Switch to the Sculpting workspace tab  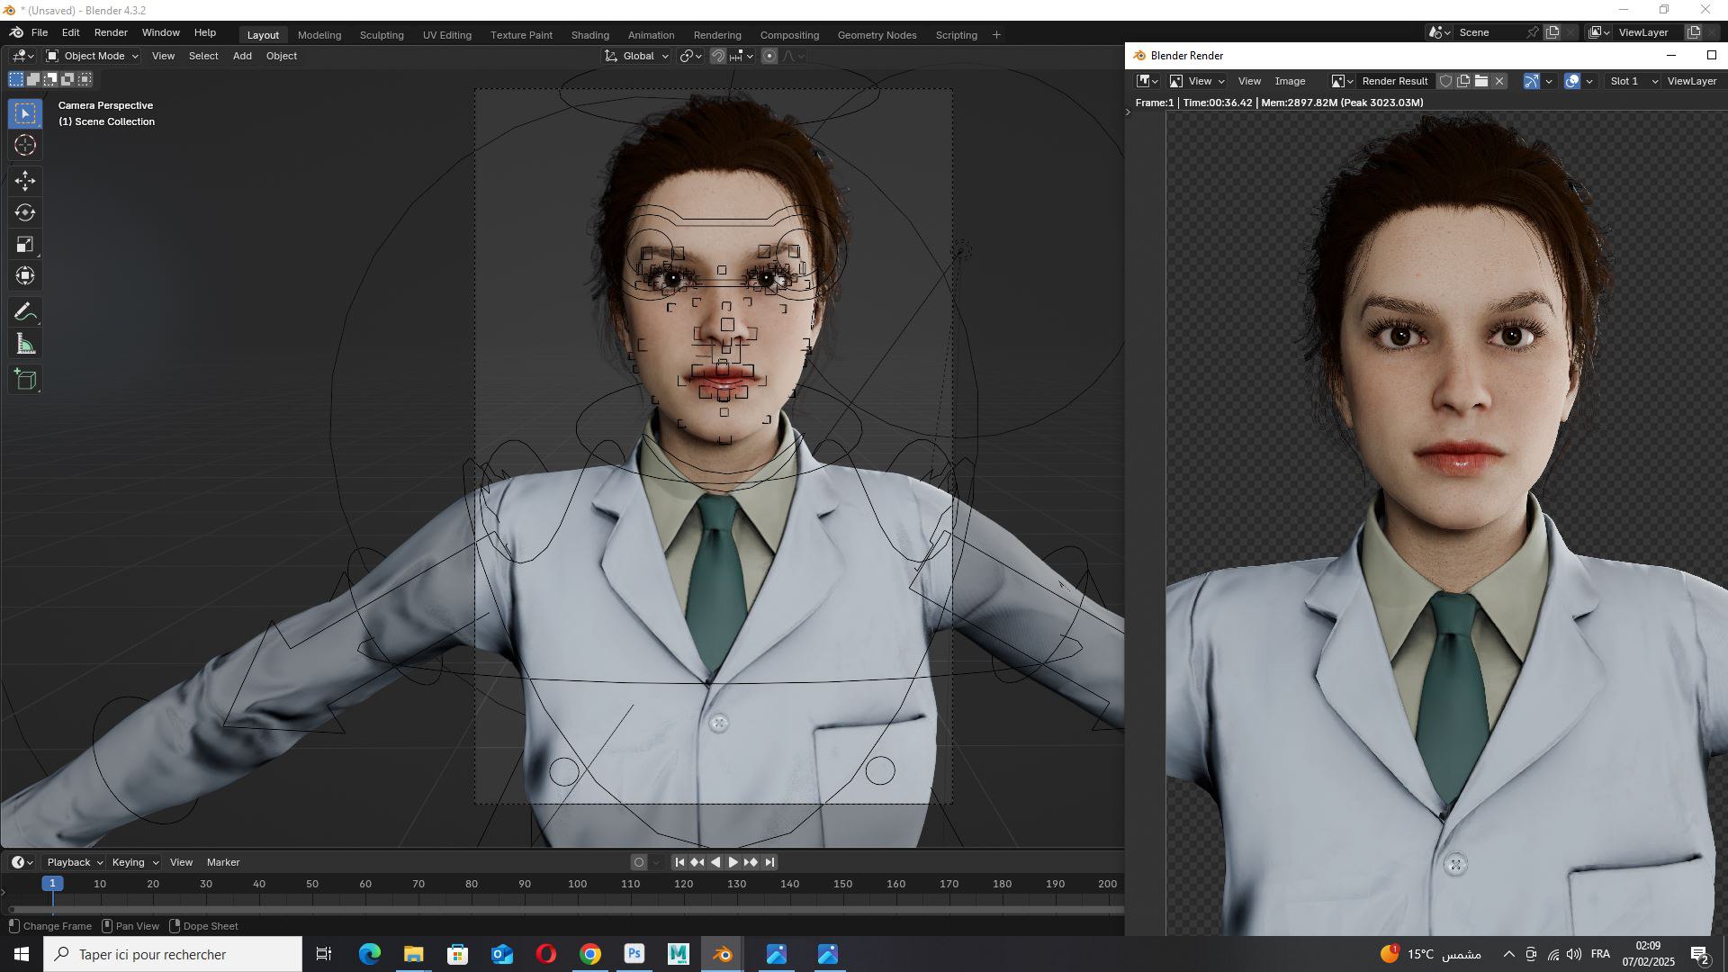click(382, 35)
